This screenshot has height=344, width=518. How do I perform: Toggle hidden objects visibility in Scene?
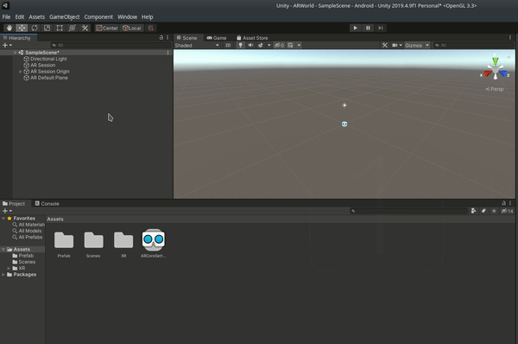pyautogui.click(x=279, y=45)
